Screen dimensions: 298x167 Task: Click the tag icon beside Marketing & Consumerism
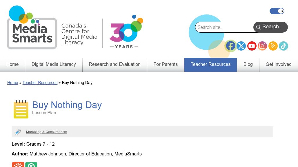point(18,132)
